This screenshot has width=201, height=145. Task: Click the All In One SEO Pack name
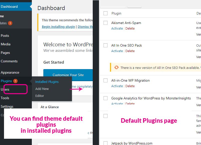(x=127, y=45)
